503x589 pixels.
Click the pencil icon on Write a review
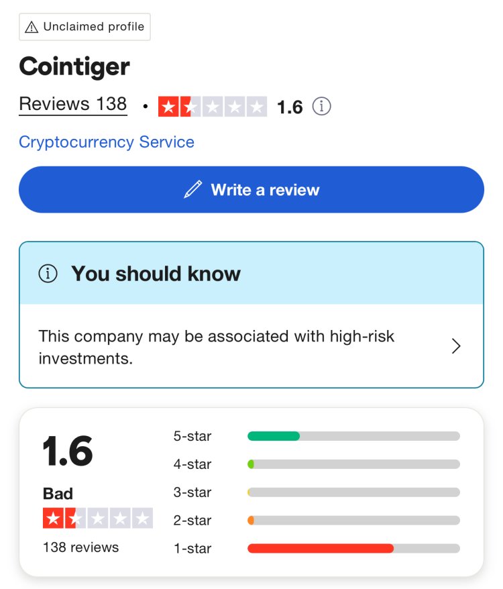coord(192,189)
